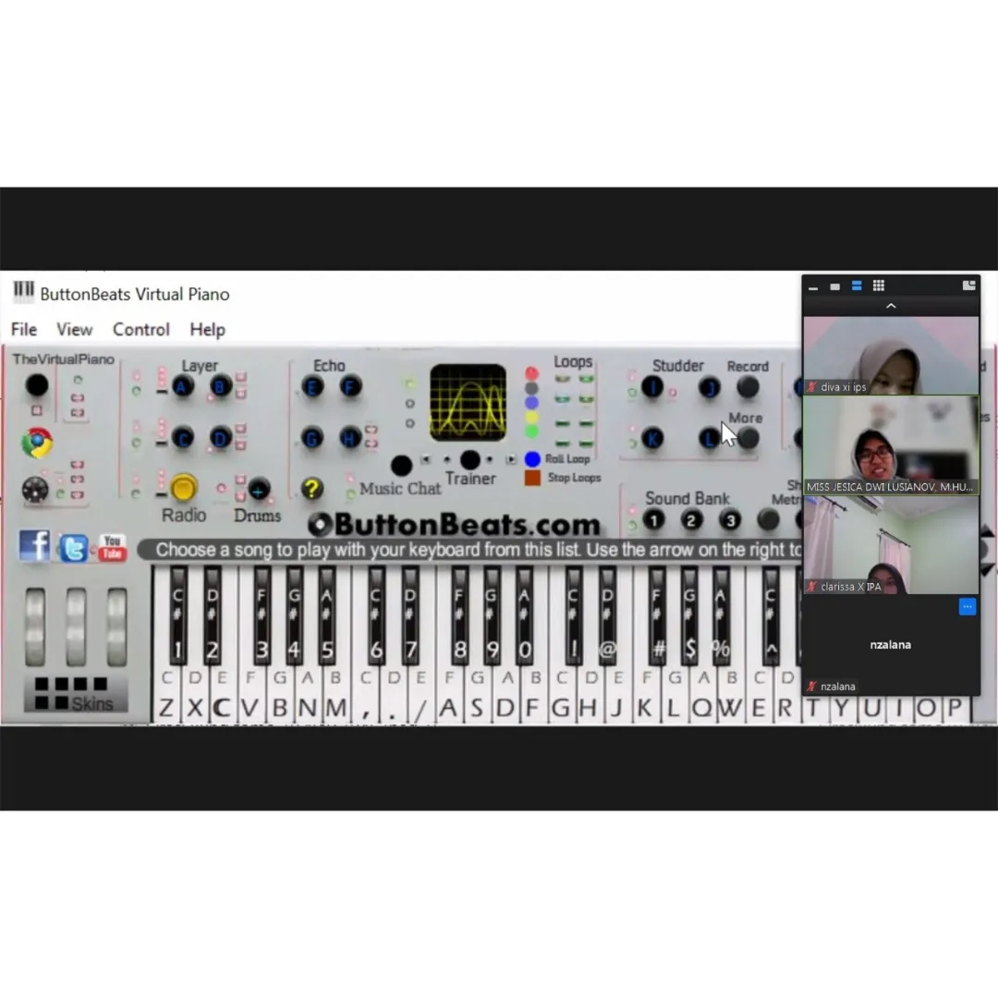
Task: Click the Echo G knob
Action: point(312,438)
